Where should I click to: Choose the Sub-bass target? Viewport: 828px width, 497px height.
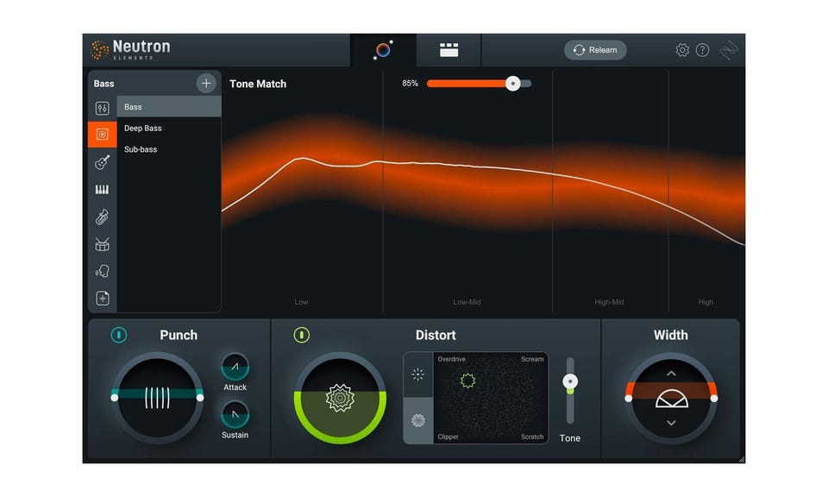[169, 149]
